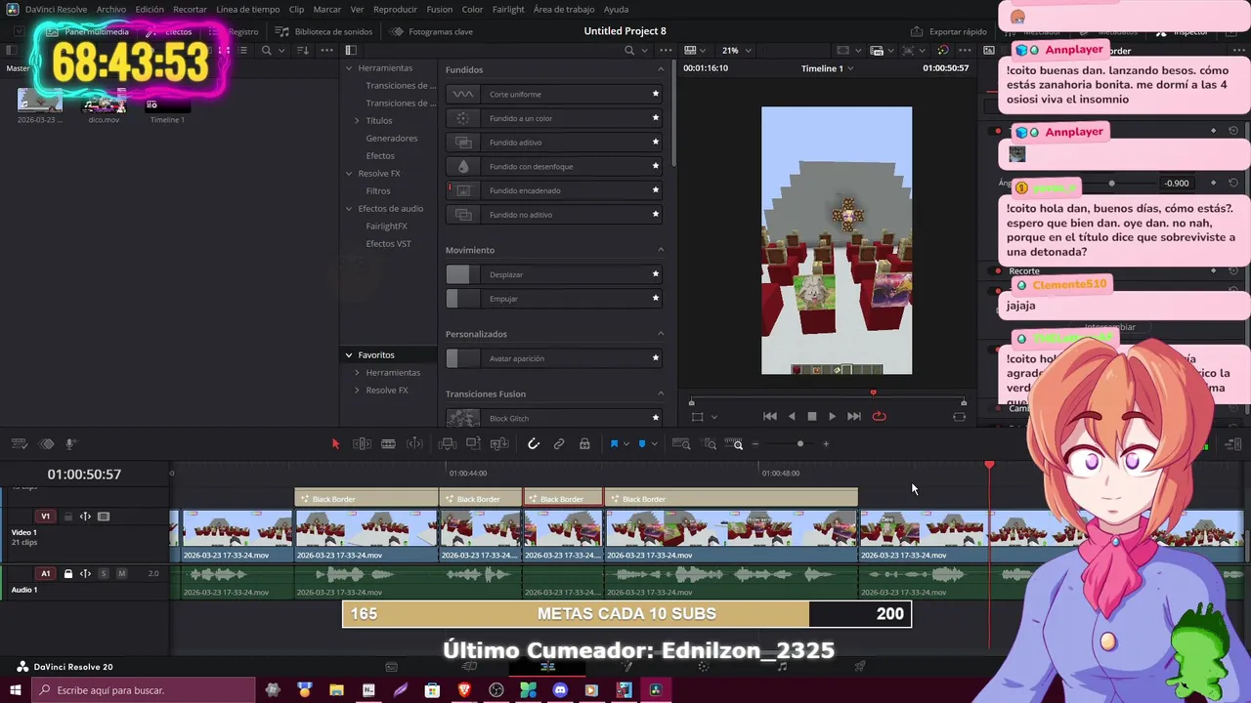
Task: Open the Ayuda menu
Action: pyautogui.click(x=617, y=9)
